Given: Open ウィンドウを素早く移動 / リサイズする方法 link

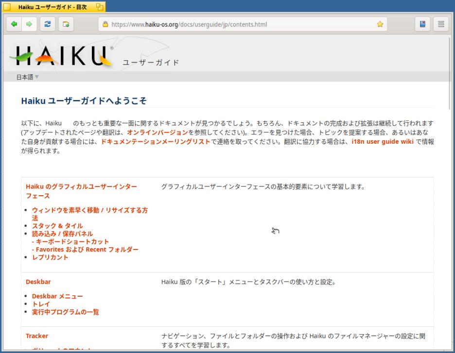Looking at the screenshot, I should tap(90, 214).
